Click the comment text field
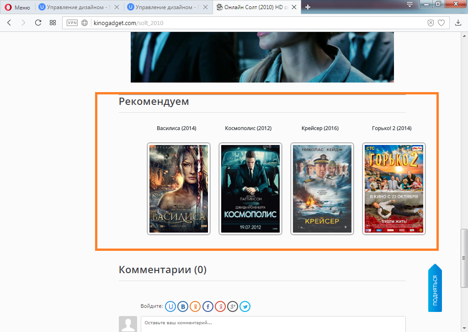Viewport: 468px width, 332px height. (x=273, y=324)
